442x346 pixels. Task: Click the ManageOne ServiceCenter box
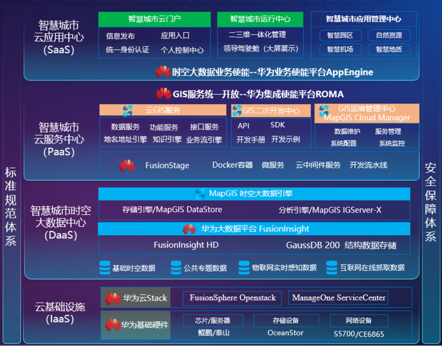coord(338,298)
